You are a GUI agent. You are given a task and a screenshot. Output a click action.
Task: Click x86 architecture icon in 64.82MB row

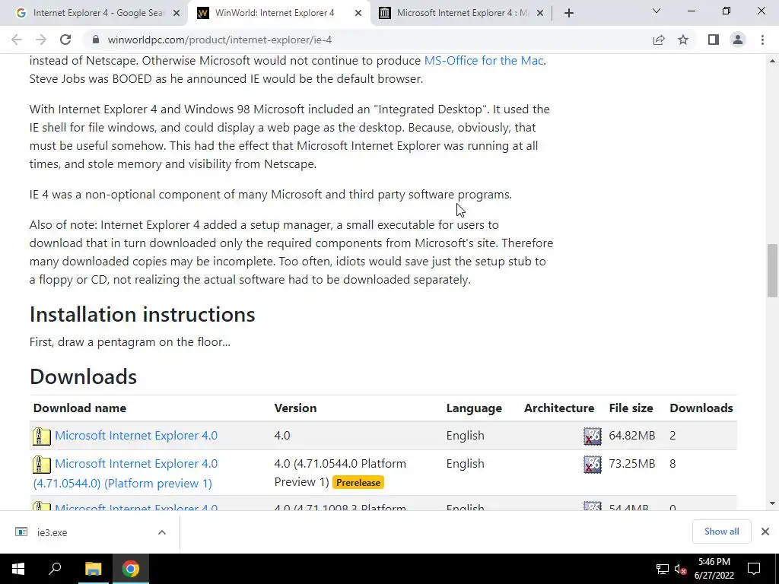click(592, 436)
